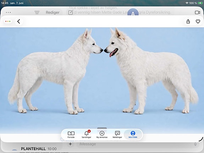Open the window controls three-dot menu
This screenshot has width=204, height=153.
(8, 21)
